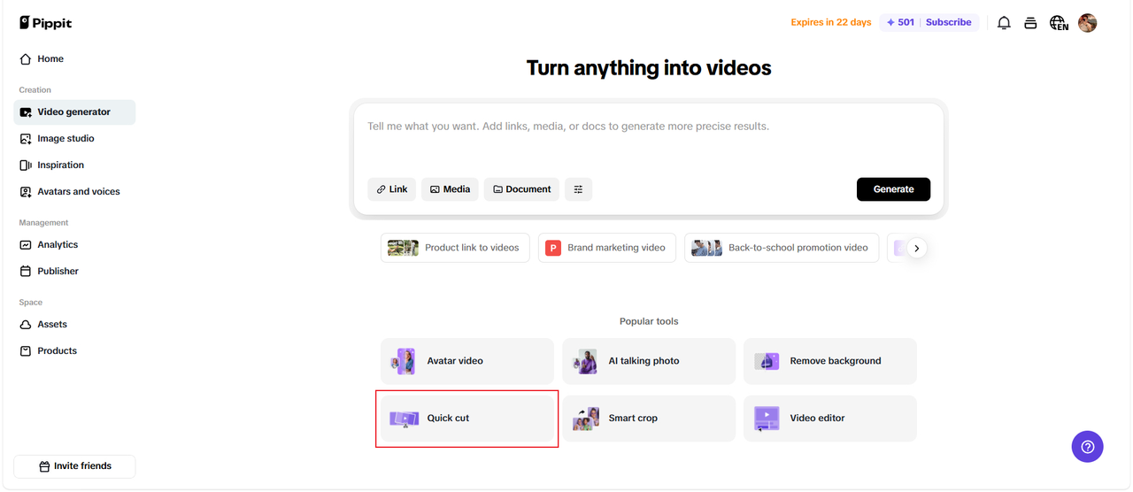Image resolution: width=1133 pixels, height=492 pixels.
Task: Go to Analytics in the Management section
Action: (x=58, y=245)
